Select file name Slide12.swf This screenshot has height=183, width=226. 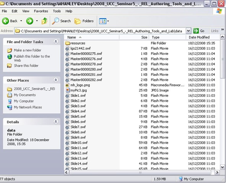[x=79, y=153]
